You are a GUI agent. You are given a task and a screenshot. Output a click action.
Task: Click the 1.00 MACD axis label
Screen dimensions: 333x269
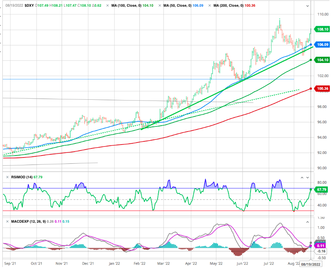click(321, 228)
